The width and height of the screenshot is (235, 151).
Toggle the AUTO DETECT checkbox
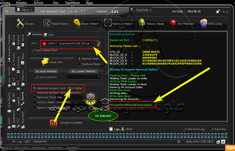(37, 77)
